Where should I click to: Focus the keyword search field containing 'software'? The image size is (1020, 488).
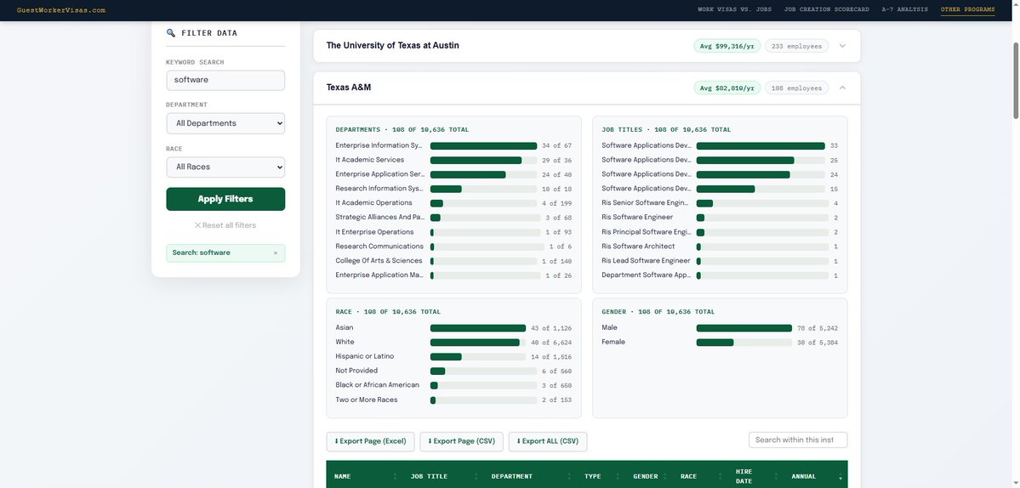pos(225,80)
